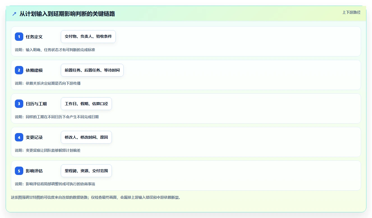Click the 变更记录 step title
372x218 pixels.
coord(34,137)
